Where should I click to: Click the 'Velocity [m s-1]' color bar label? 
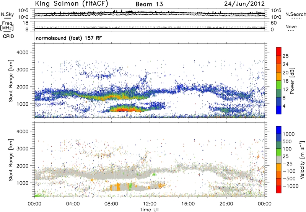coord(302,160)
